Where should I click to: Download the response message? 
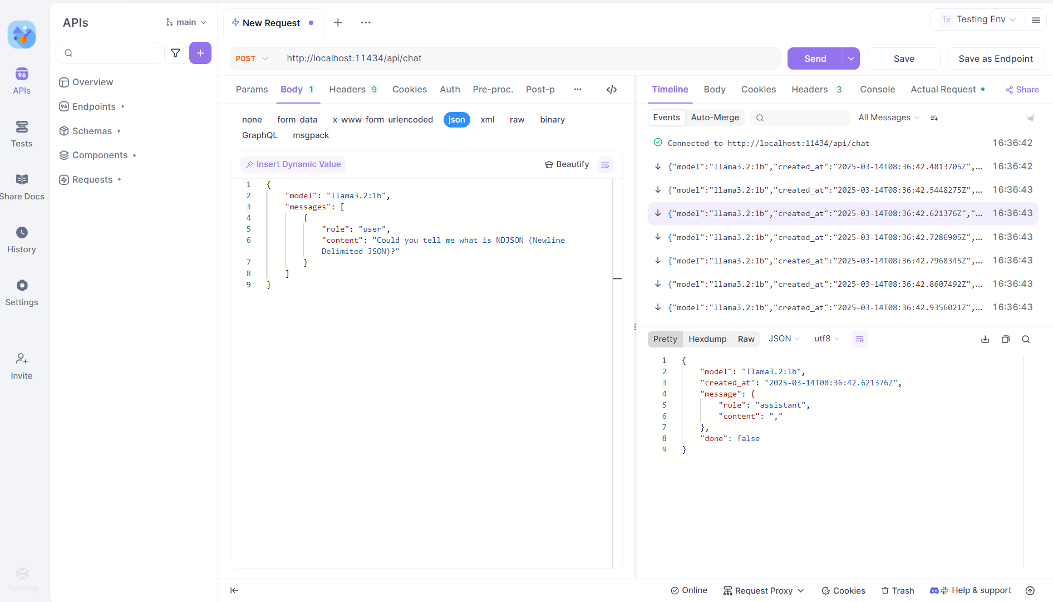[x=985, y=339]
